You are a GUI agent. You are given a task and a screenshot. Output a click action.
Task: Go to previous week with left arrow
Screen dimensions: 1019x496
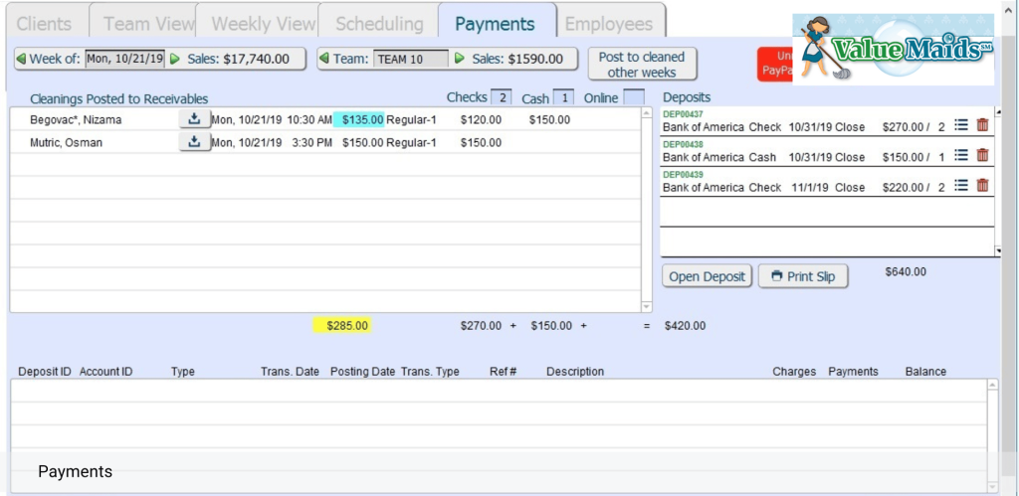(x=22, y=59)
